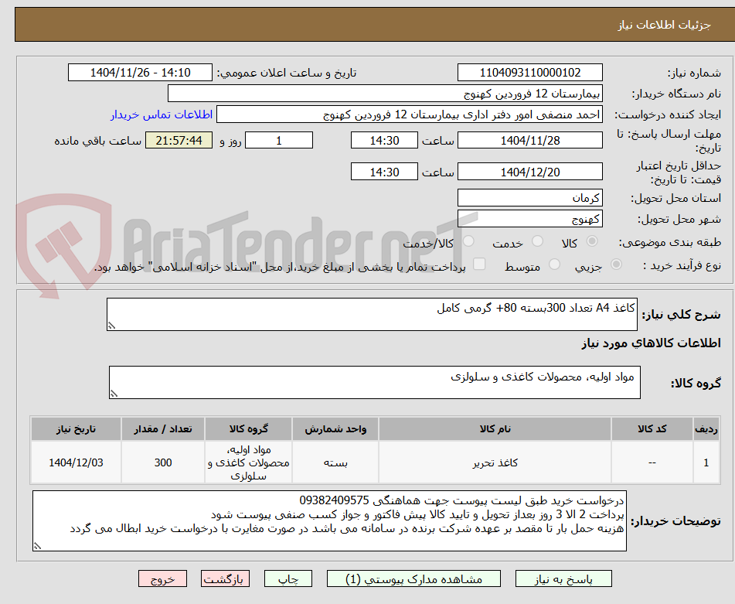This screenshot has width=735, height=604.
Task: Select the کالا radio button
Action: click(x=592, y=241)
